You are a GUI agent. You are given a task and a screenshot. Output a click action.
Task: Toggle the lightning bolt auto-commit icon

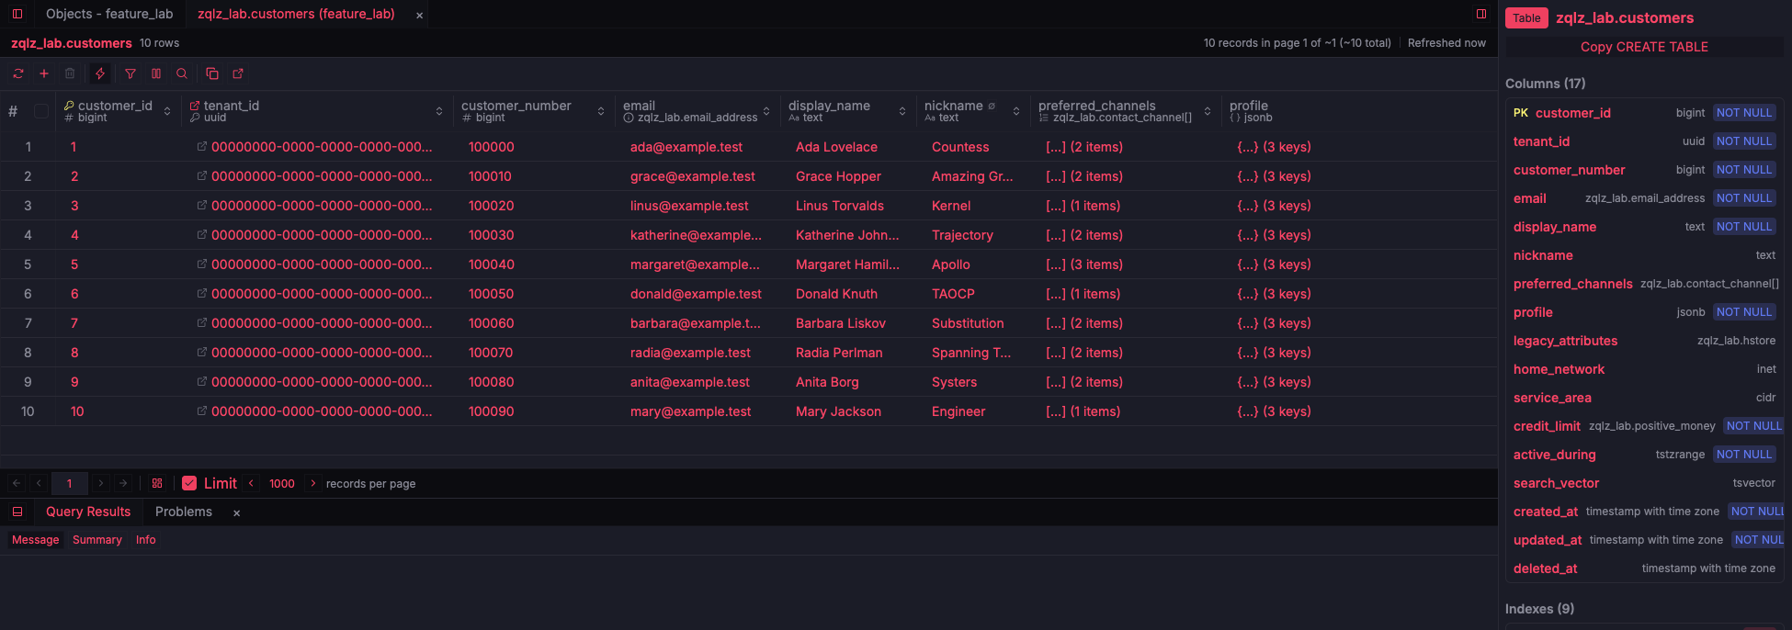click(100, 73)
